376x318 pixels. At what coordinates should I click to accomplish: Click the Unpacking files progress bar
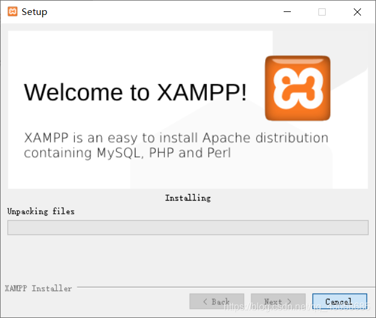click(188, 228)
